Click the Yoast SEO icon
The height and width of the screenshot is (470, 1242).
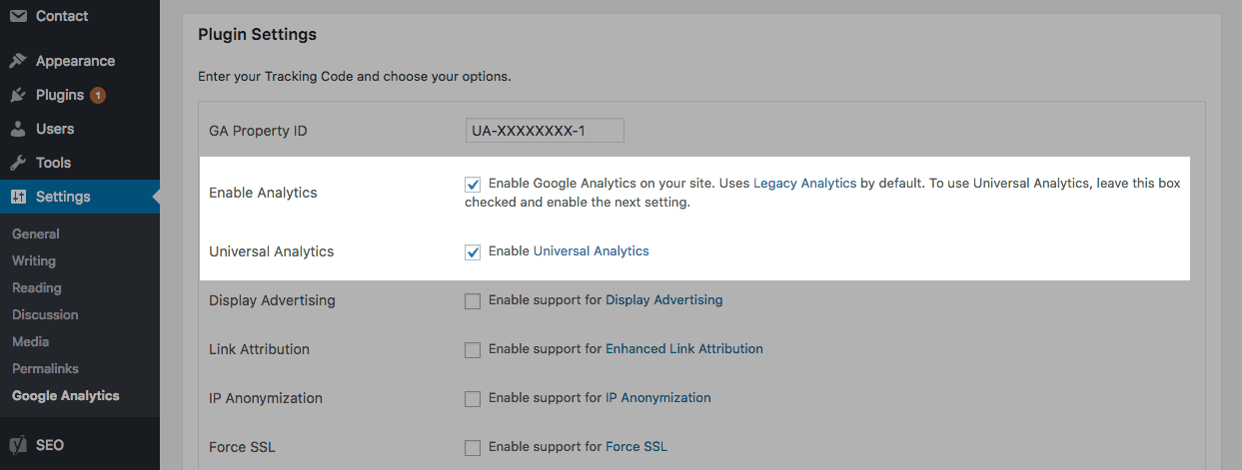click(18, 445)
